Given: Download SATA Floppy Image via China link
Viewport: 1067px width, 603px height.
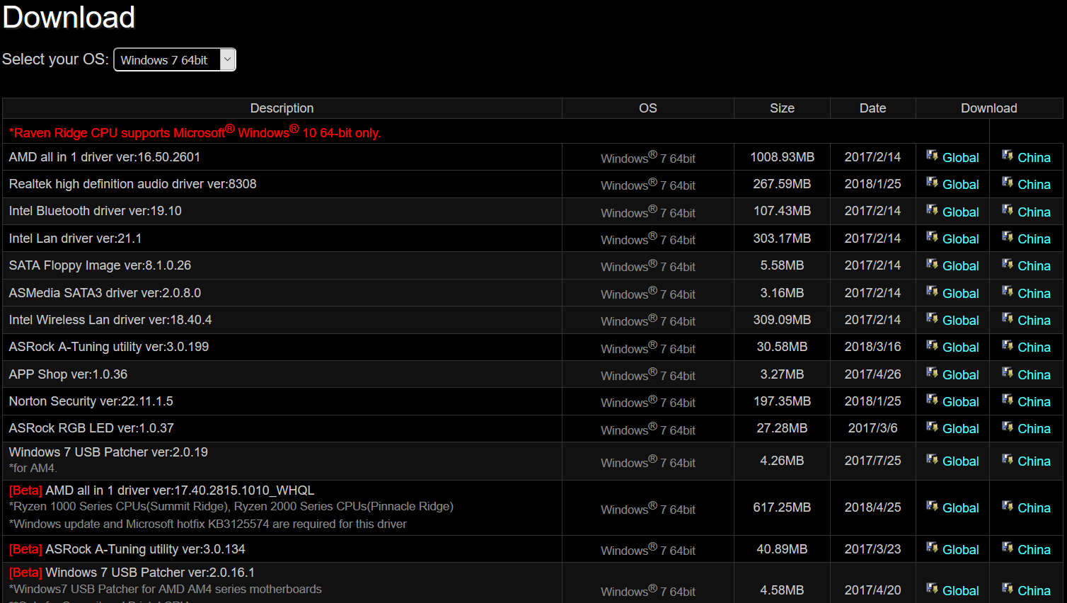Looking at the screenshot, I should 1034,266.
